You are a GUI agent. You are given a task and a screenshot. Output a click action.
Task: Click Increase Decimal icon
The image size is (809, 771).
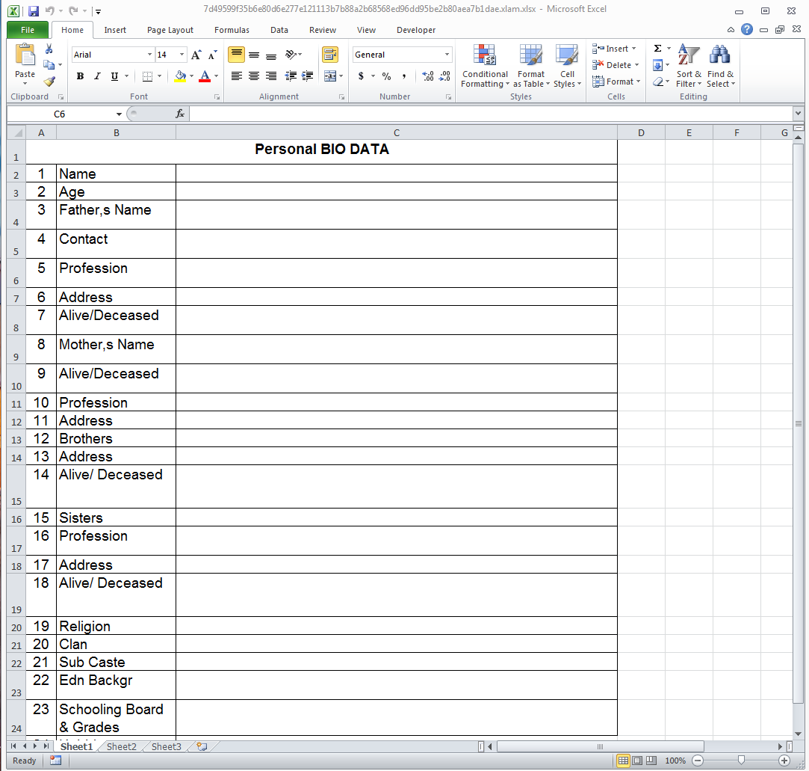pyautogui.click(x=428, y=76)
